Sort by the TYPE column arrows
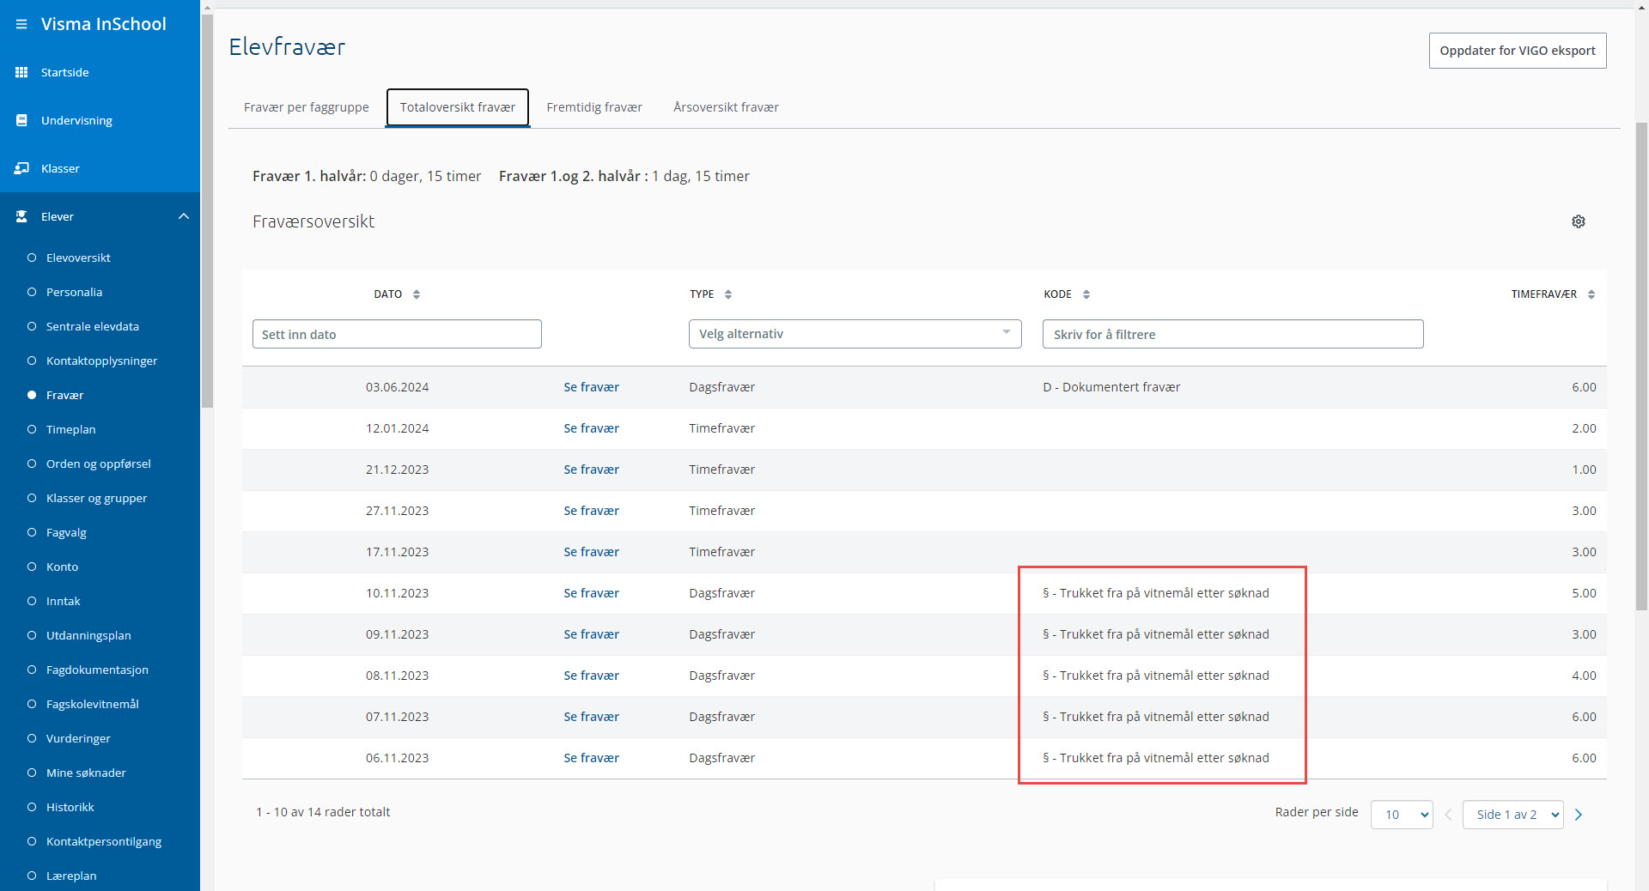Image resolution: width=1649 pixels, height=891 pixels. click(x=728, y=294)
